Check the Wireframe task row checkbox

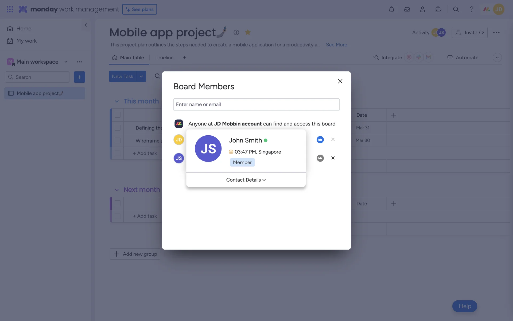(x=118, y=140)
